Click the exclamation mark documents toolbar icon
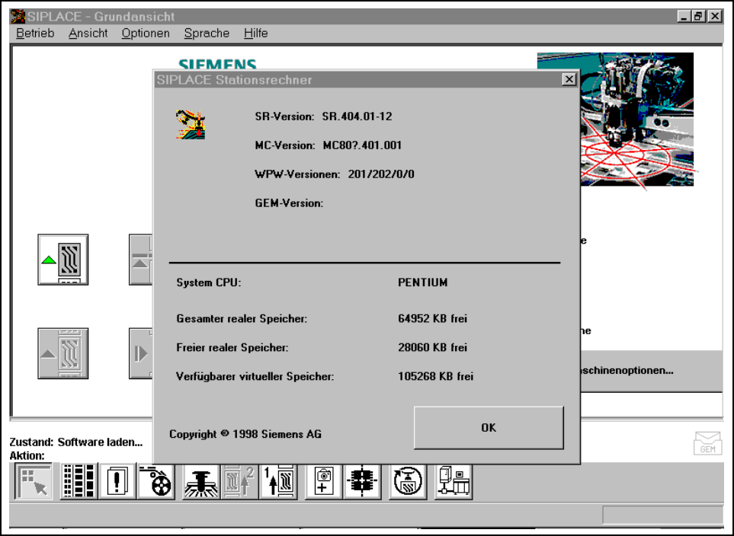The image size is (734, 536). [x=117, y=481]
